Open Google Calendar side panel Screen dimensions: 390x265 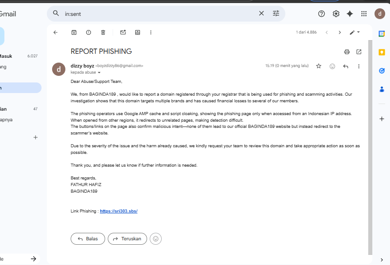click(x=382, y=34)
